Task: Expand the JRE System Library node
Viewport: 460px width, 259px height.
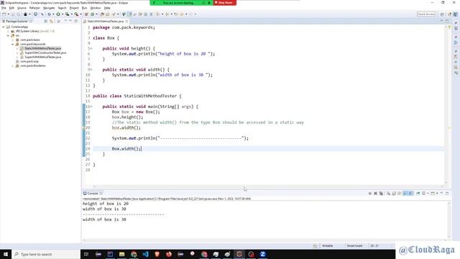Action: [8, 31]
